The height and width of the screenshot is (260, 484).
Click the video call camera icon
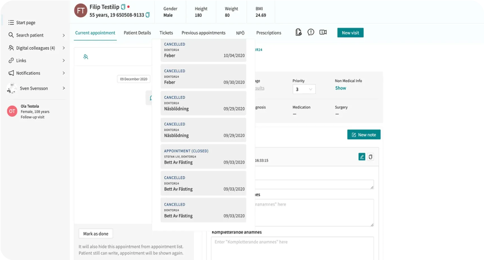coord(323,32)
